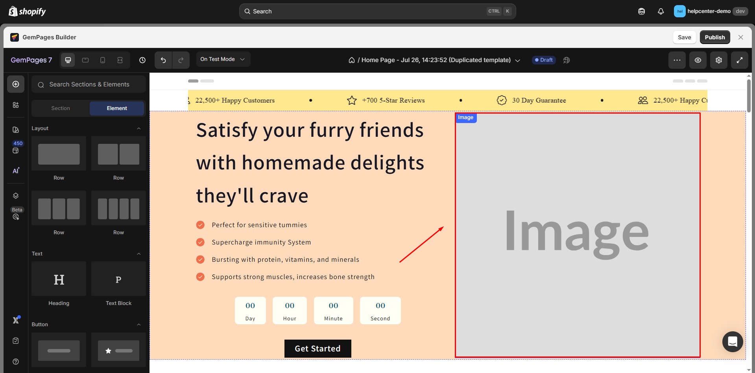This screenshot has height=373, width=755.
Task: Click the Save button
Action: coord(684,37)
